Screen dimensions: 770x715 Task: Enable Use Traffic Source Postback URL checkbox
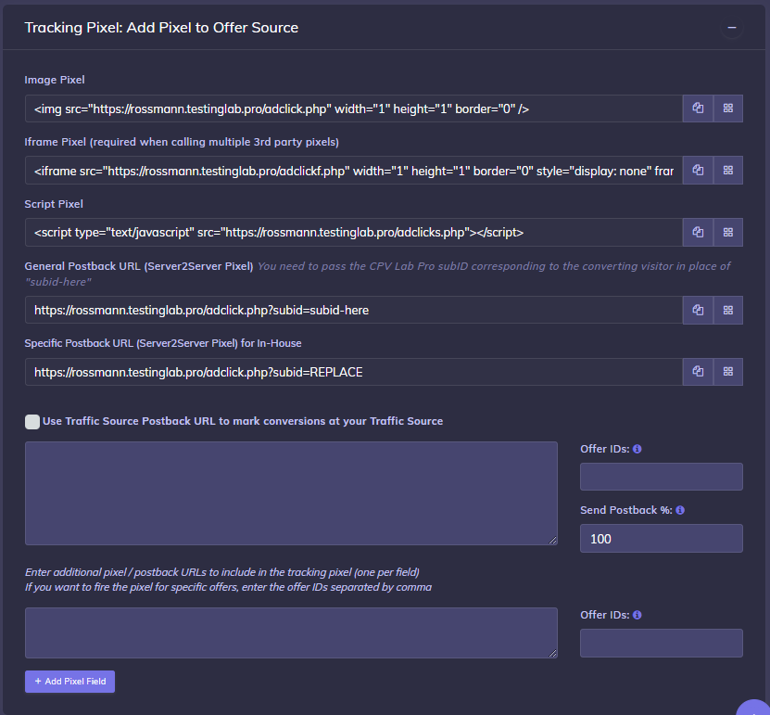[x=32, y=422]
